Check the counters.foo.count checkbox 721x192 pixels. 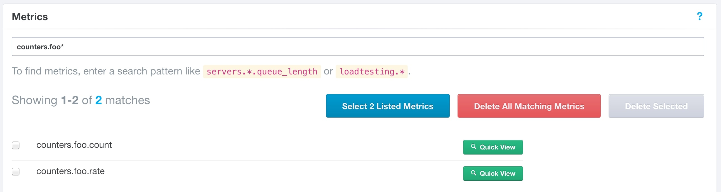tap(16, 145)
